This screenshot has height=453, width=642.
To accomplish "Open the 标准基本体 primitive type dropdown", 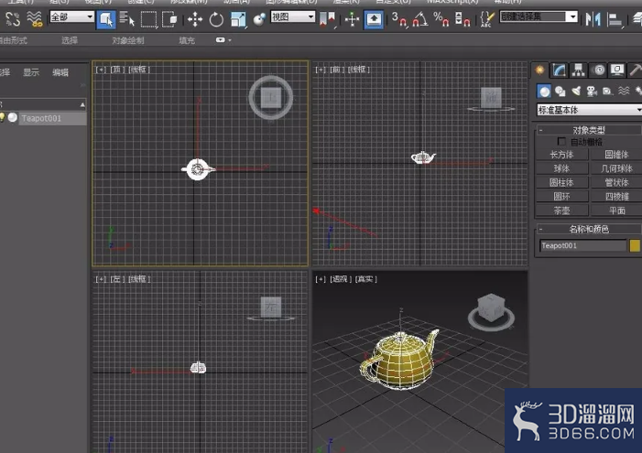I will coord(589,110).
